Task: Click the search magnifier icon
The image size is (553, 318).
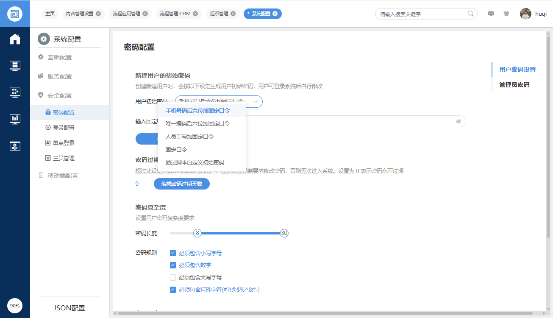Action: coord(470,14)
